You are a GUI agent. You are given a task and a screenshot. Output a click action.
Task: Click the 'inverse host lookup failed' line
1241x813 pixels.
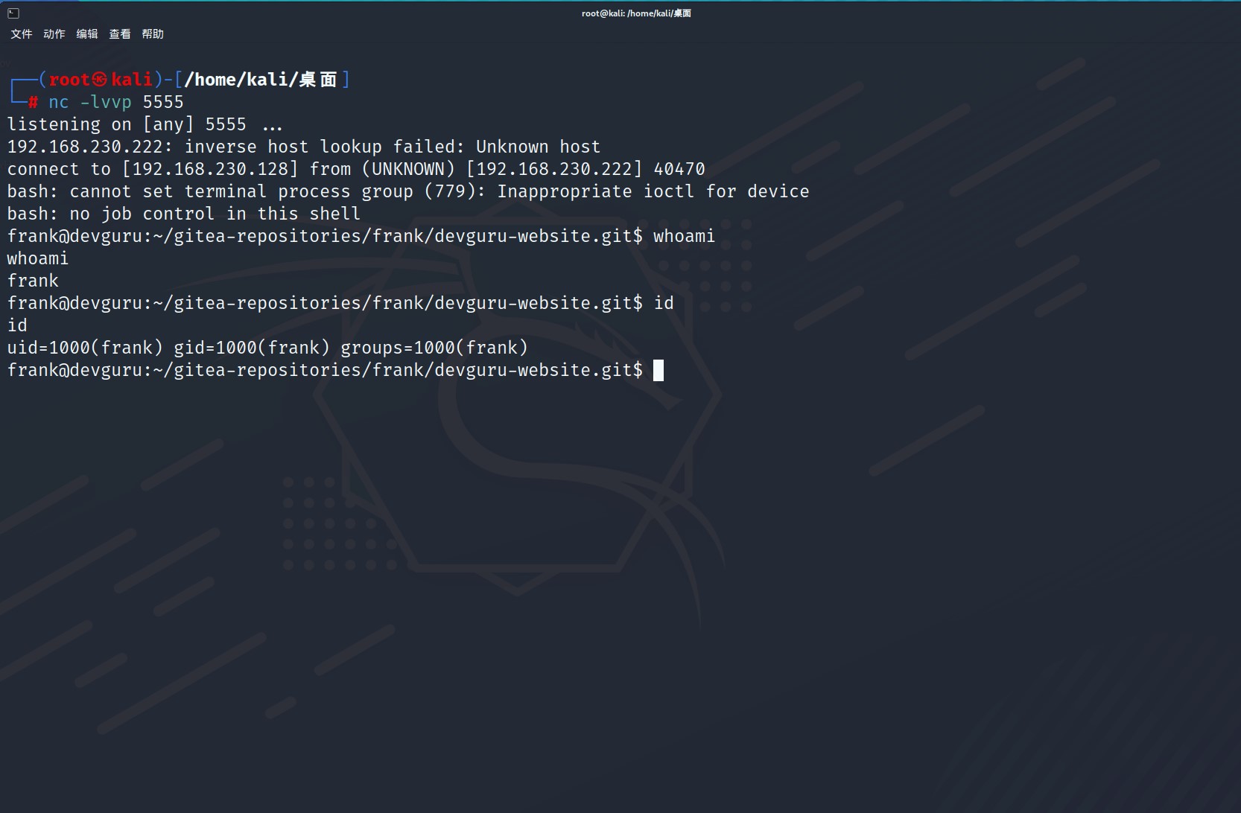(x=304, y=147)
